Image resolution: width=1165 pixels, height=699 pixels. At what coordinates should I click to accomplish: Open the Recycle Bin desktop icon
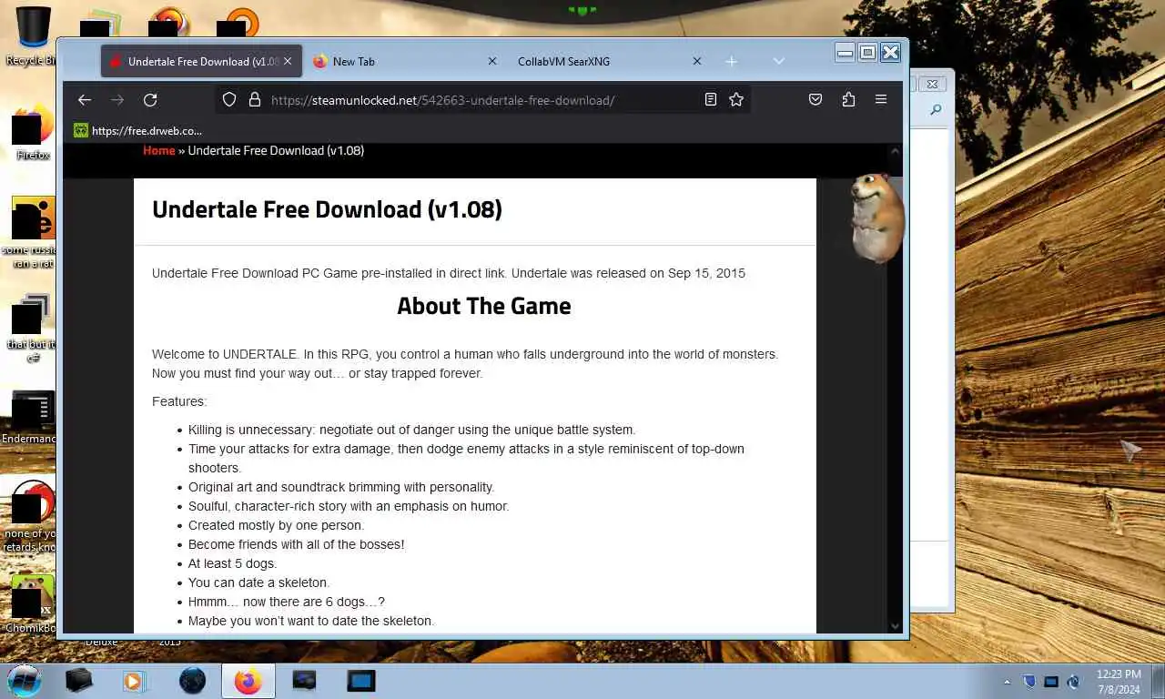tap(33, 36)
